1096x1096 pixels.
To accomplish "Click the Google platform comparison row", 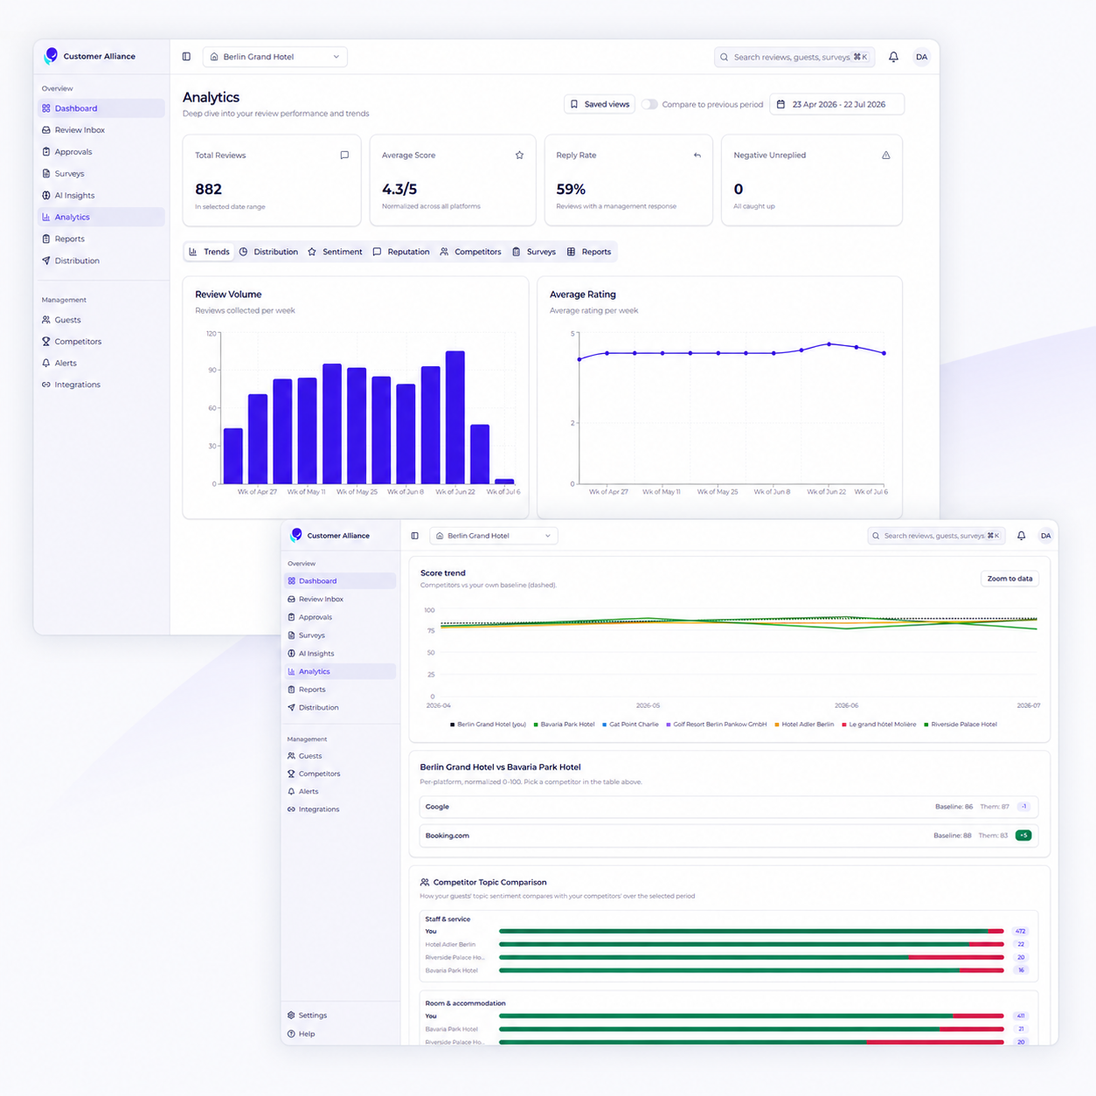I will click(x=729, y=807).
